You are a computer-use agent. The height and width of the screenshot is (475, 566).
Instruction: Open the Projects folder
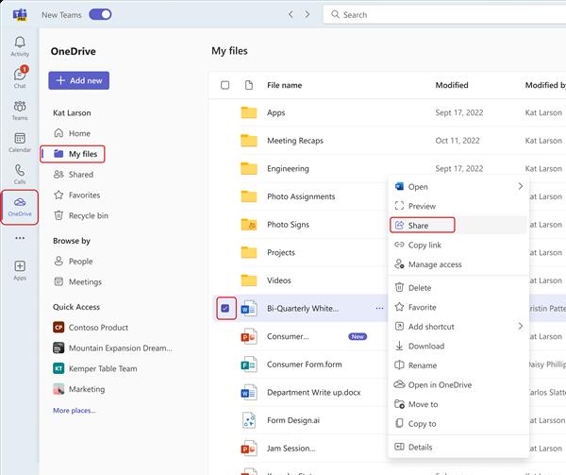[281, 252]
